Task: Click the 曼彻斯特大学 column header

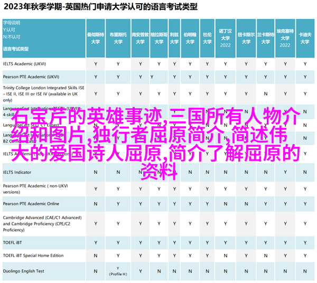Action: coord(96,38)
